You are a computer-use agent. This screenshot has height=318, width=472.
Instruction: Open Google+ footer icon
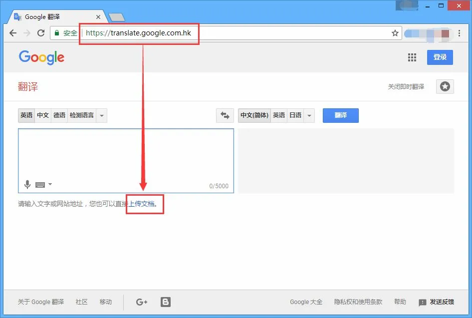(x=142, y=302)
